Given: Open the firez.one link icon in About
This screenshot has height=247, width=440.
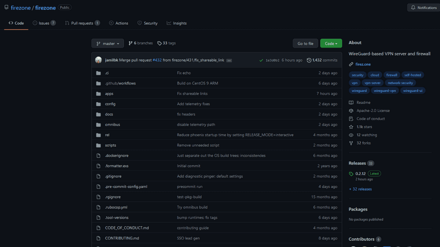Looking at the screenshot, I should click(351, 64).
